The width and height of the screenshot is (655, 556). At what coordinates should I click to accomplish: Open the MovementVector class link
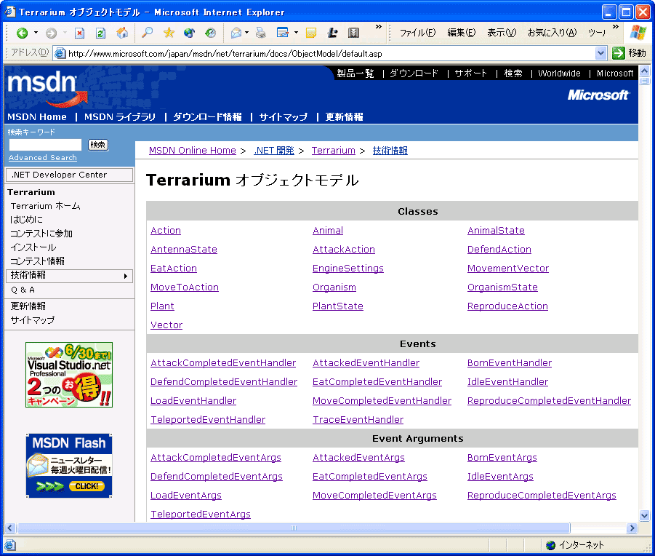coord(508,269)
